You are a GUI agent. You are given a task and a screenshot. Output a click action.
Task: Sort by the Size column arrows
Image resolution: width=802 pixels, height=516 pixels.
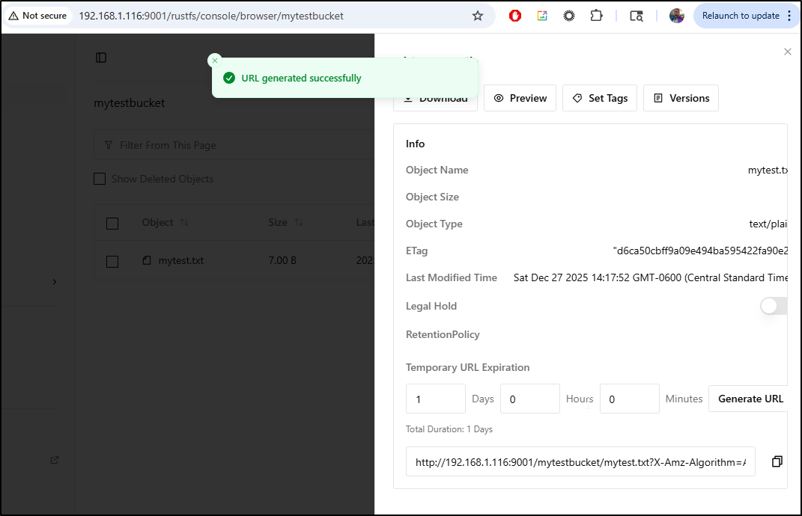[x=299, y=223]
